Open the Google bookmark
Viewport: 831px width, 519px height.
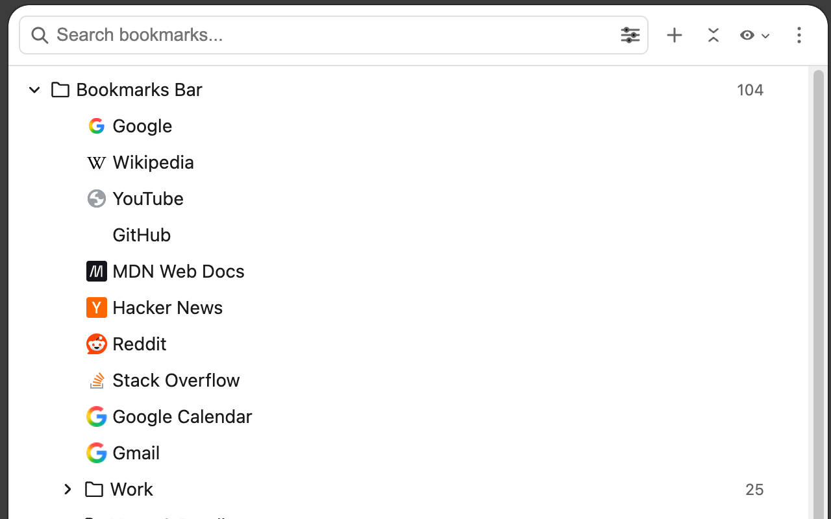(x=142, y=126)
